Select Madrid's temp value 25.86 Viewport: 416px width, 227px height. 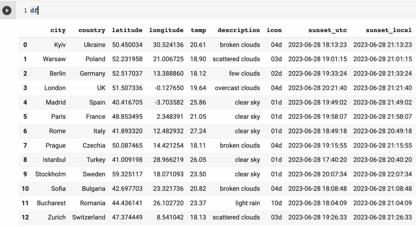tap(198, 102)
